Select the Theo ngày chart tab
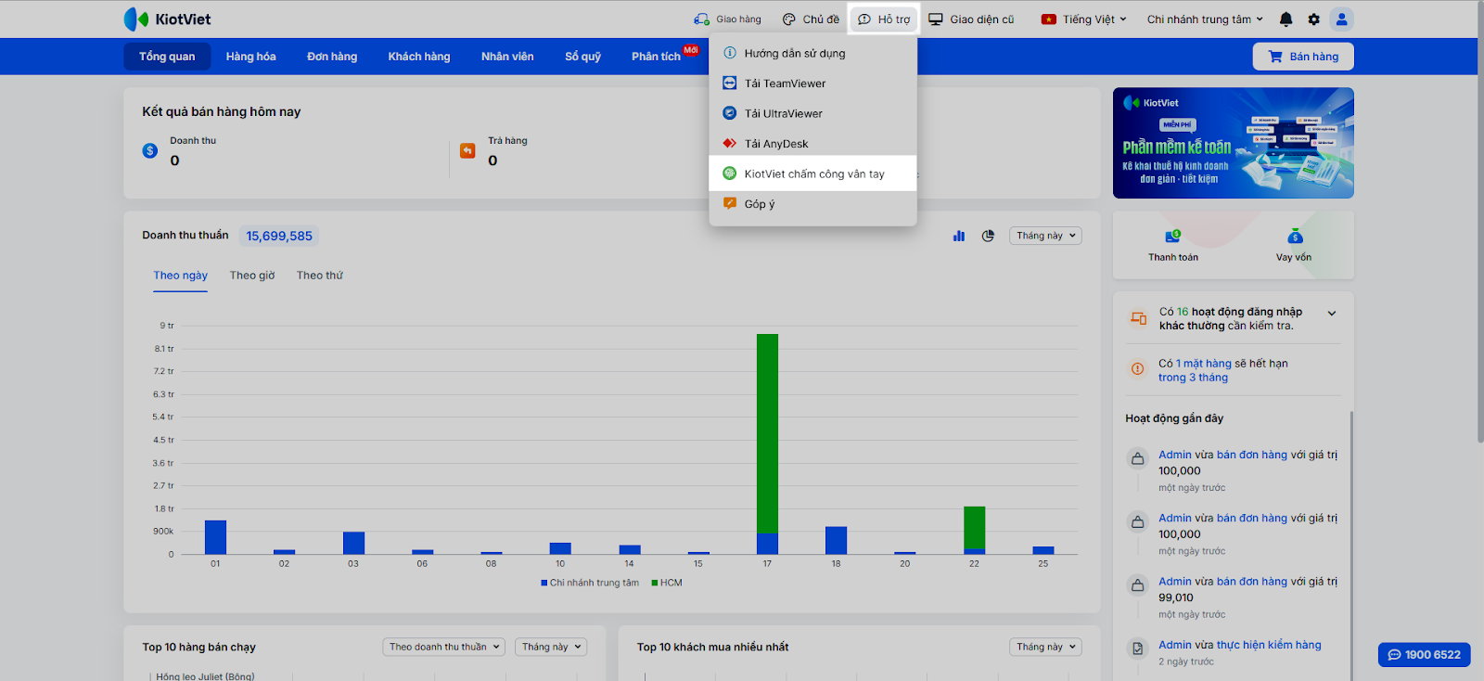Image resolution: width=1484 pixels, height=681 pixels. (181, 276)
